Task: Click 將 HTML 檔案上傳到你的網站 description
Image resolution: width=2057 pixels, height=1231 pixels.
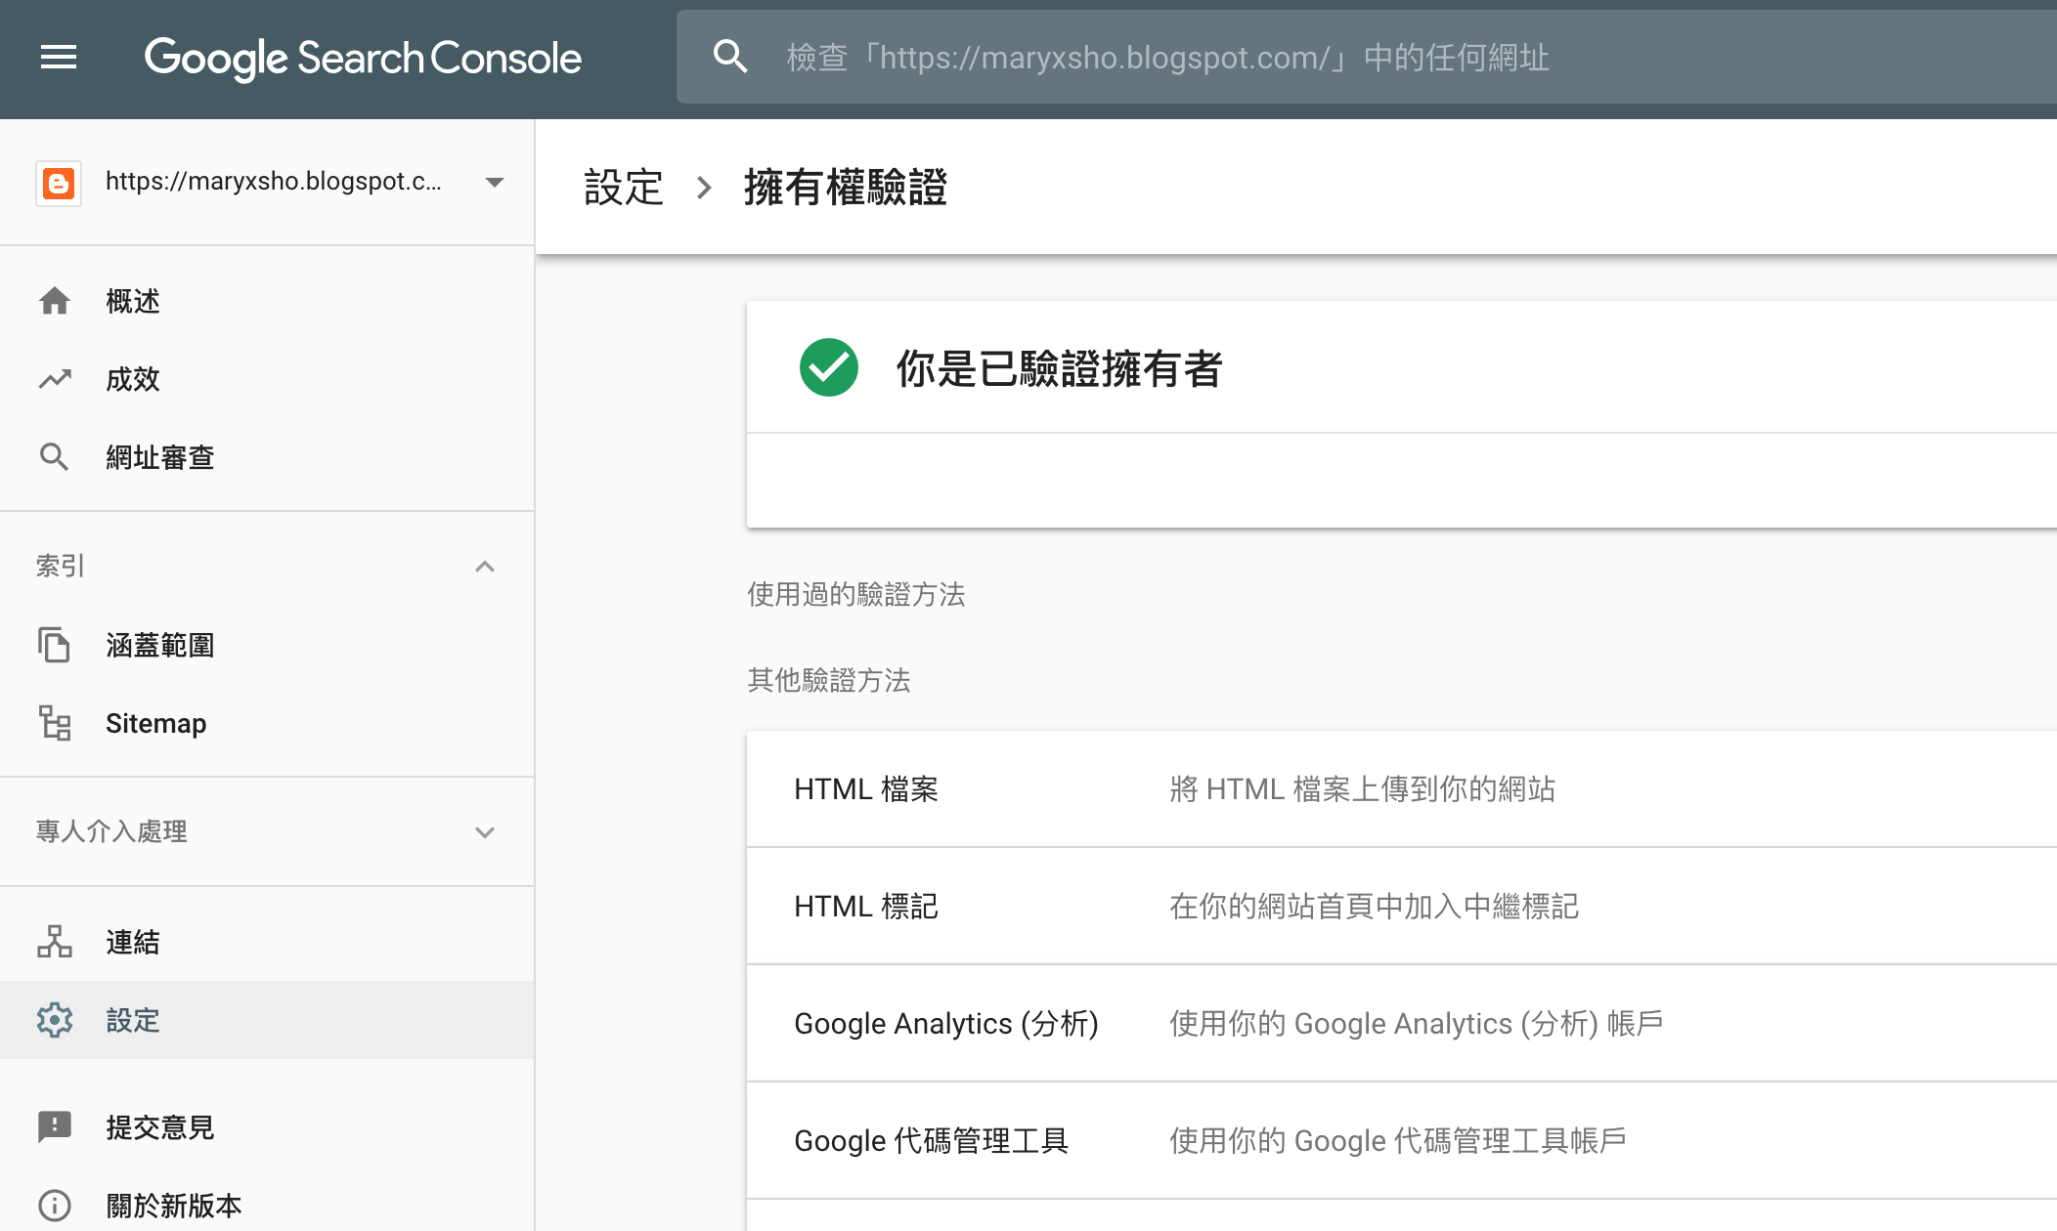Action: click(x=1363, y=788)
